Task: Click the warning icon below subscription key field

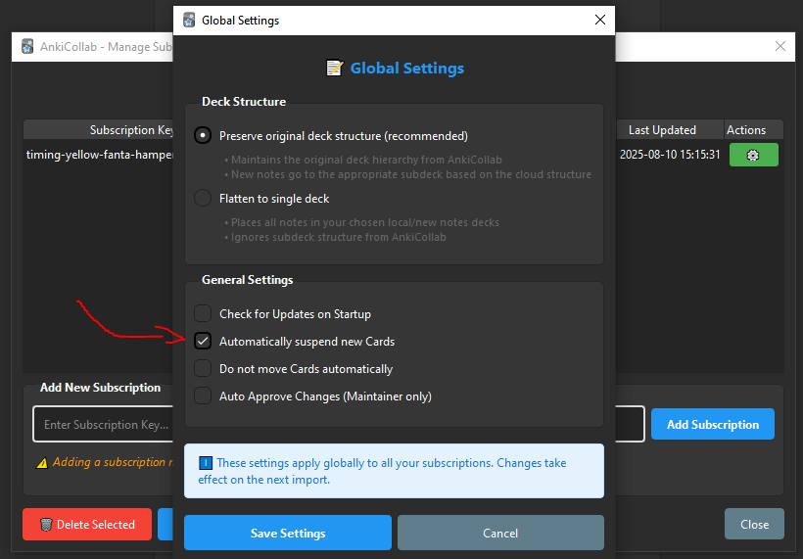Action: (42, 463)
